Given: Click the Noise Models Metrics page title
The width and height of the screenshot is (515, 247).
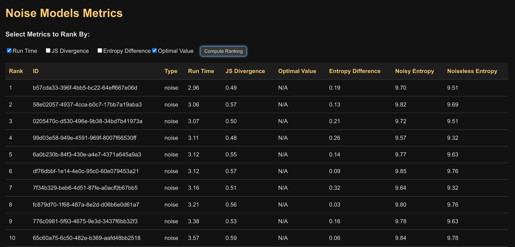Looking at the screenshot, I should click(64, 13).
